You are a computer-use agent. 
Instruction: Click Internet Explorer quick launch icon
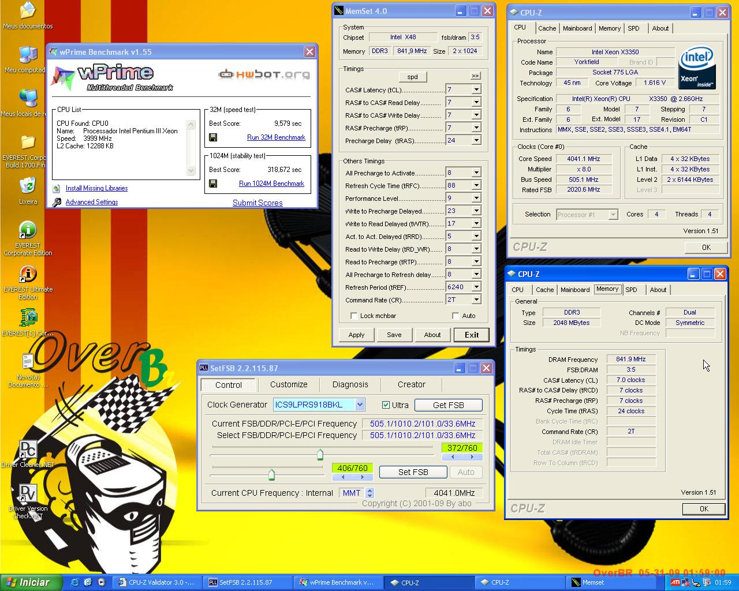pos(74,582)
